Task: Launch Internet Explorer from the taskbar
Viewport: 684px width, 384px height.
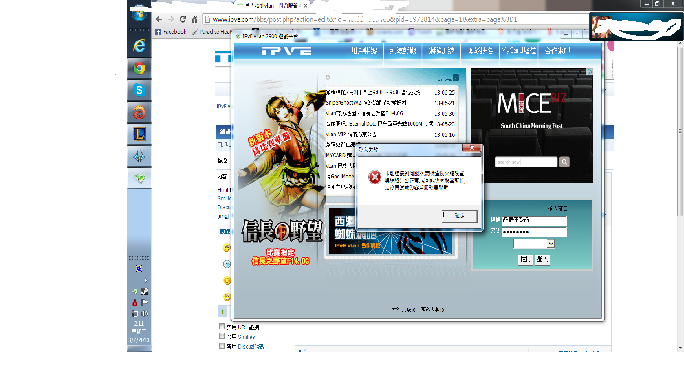Action: (x=139, y=46)
